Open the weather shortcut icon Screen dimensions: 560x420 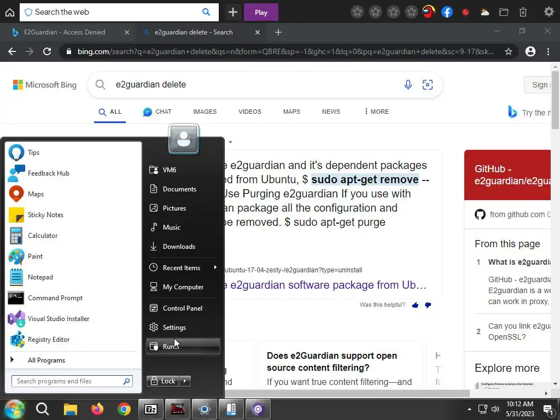click(x=485, y=12)
